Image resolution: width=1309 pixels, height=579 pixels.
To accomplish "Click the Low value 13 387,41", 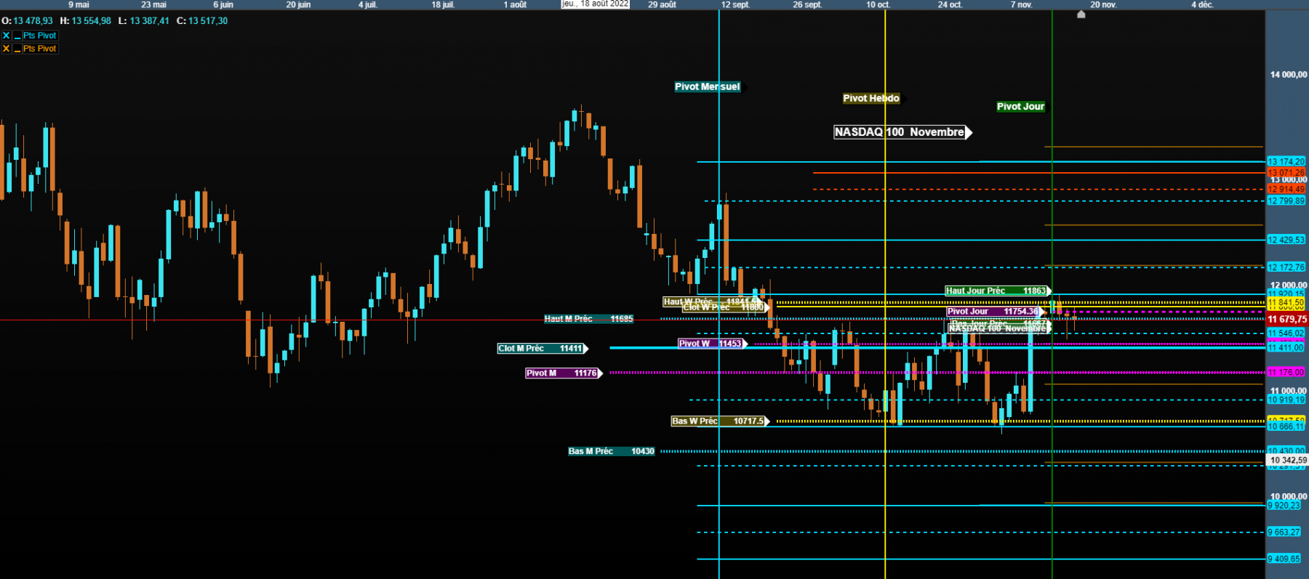I will 150,21.
